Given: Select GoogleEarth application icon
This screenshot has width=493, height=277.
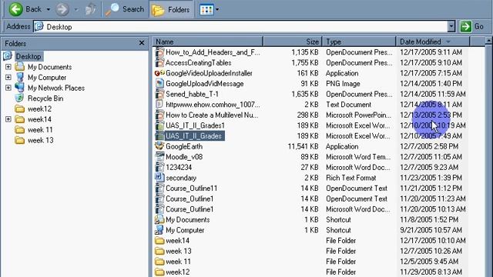Looking at the screenshot, I should (159, 146).
